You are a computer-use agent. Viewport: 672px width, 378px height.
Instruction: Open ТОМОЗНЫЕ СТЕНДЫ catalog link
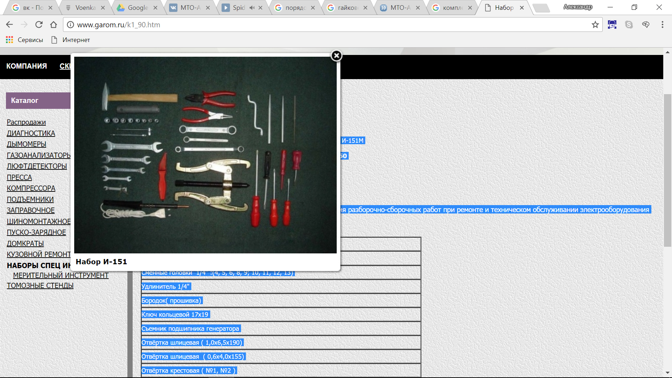pyautogui.click(x=40, y=286)
